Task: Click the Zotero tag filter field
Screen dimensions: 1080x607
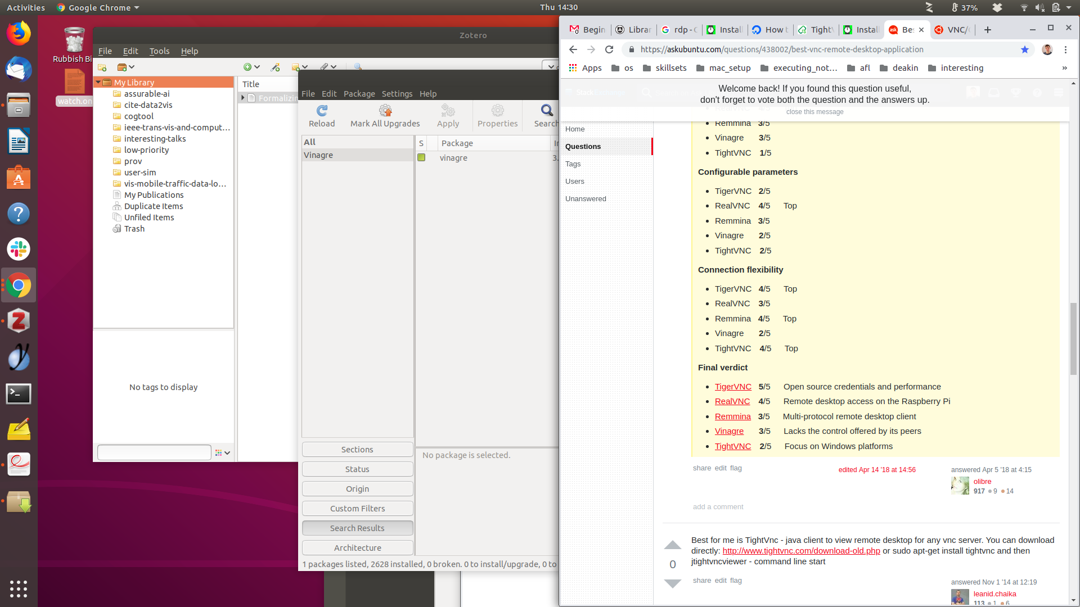Action: 154,452
